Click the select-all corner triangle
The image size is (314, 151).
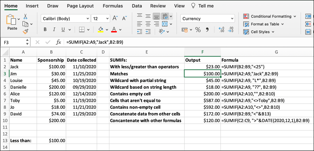(6, 53)
